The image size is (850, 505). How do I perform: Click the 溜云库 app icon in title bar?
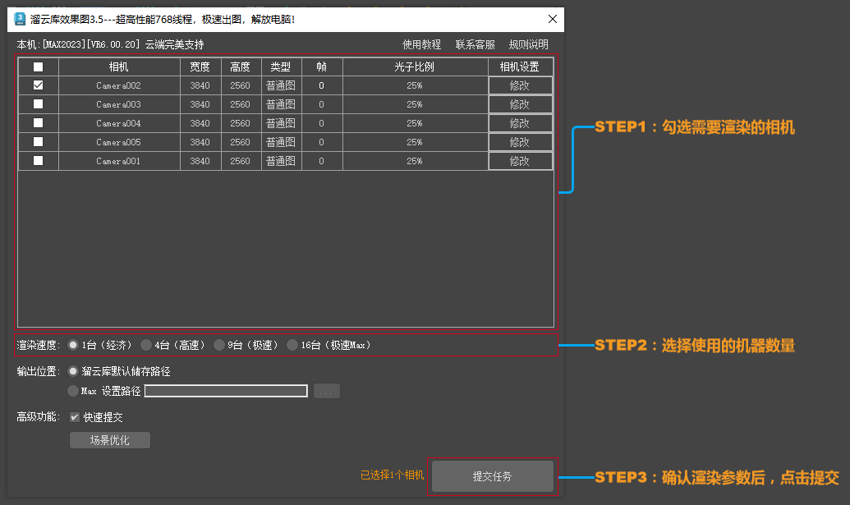(x=20, y=19)
